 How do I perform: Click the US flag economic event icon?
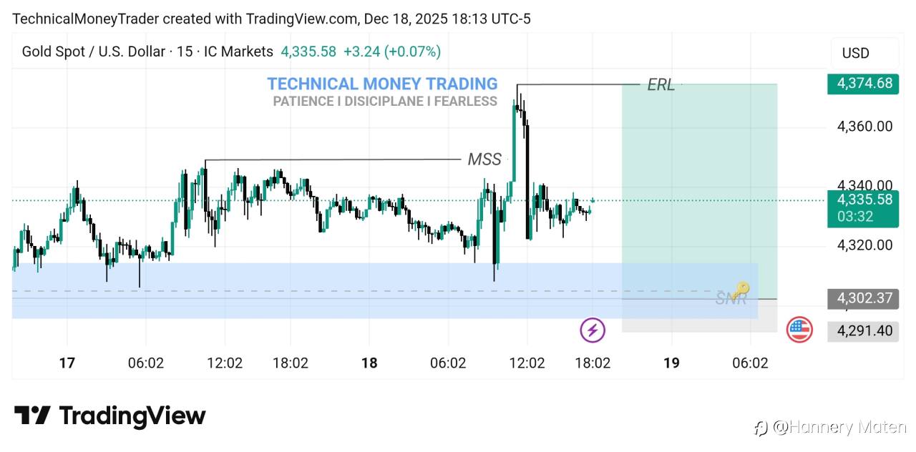pyautogui.click(x=799, y=330)
